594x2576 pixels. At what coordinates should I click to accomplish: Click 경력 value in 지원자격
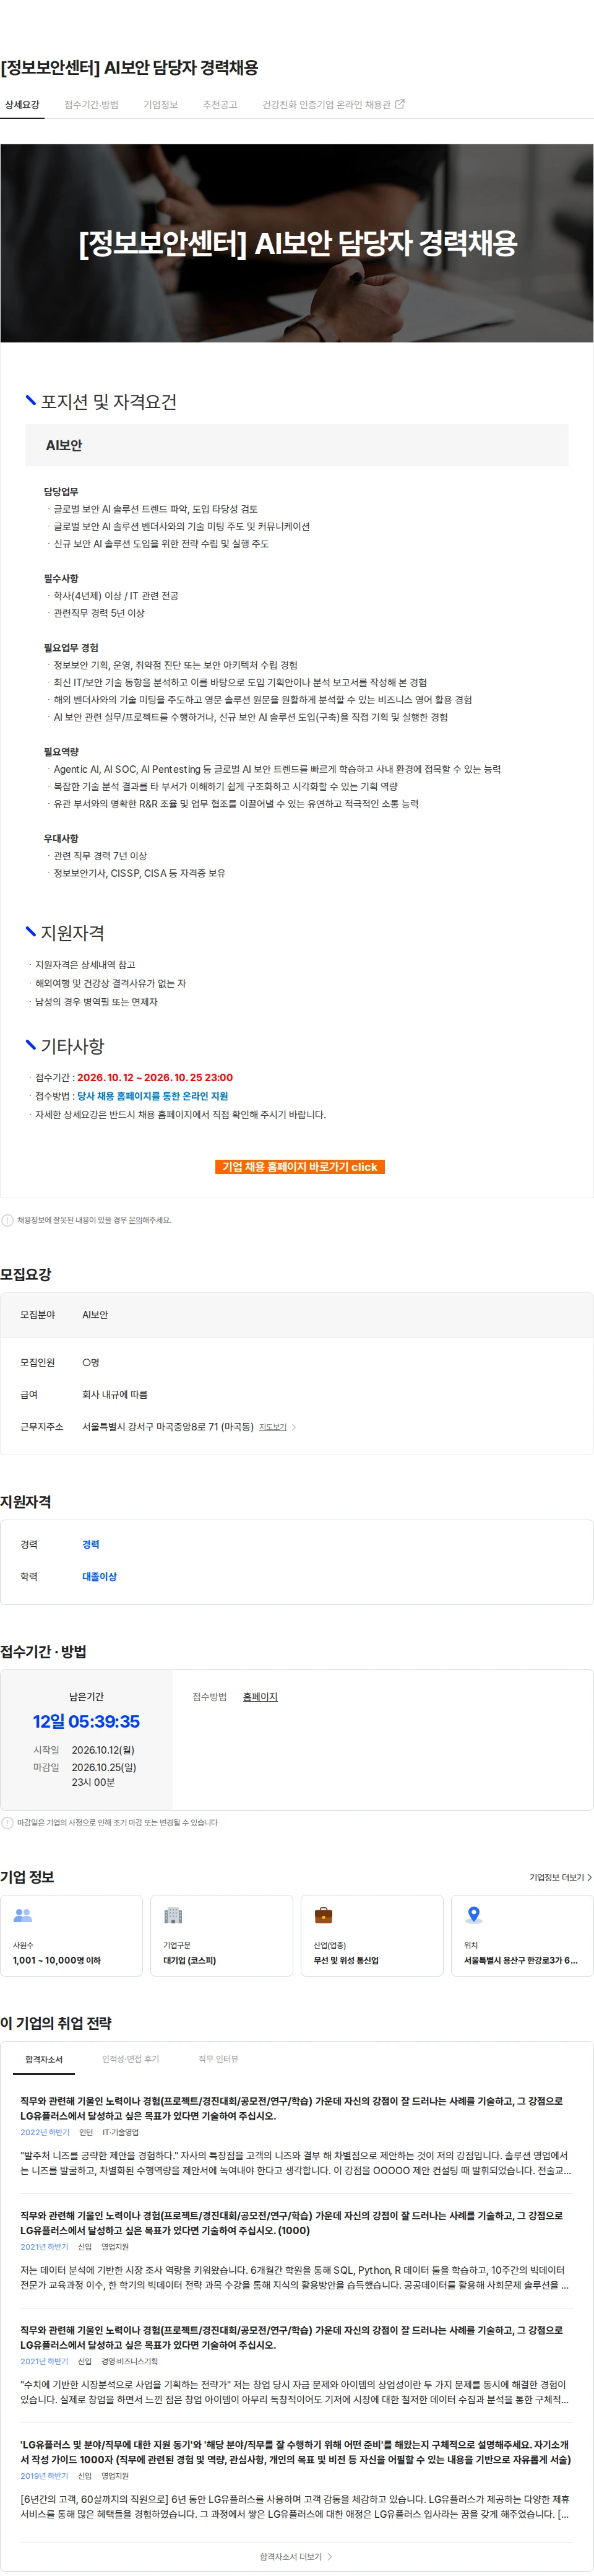91,1546
